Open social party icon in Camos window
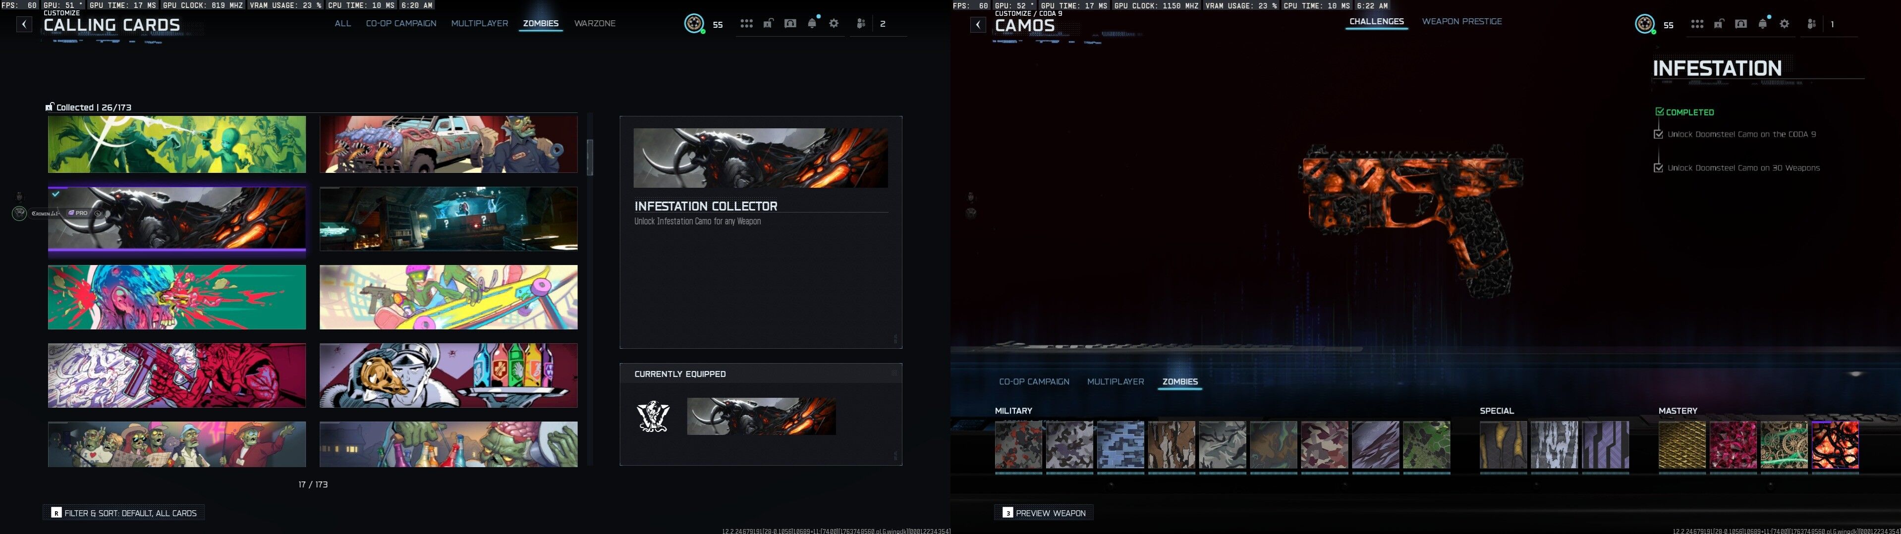Screen dimensions: 1901x534 pyautogui.click(x=1811, y=24)
